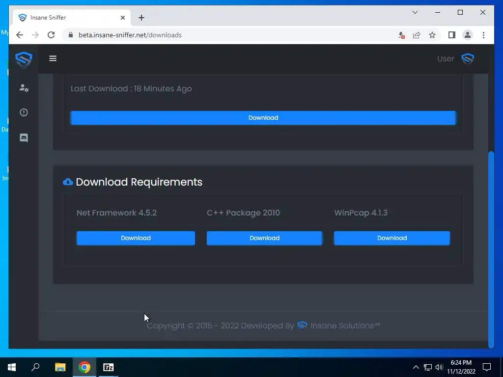Click the Last Download : 18 Minutes Ago text
The image size is (503, 377).
tap(131, 88)
